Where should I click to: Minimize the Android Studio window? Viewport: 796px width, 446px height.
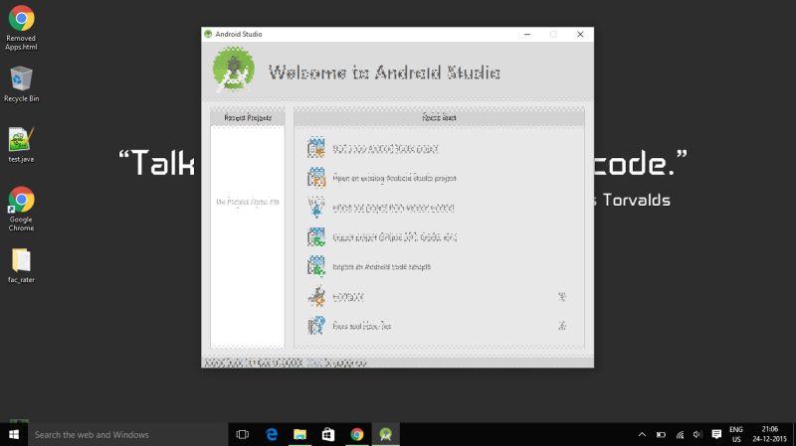(527, 34)
